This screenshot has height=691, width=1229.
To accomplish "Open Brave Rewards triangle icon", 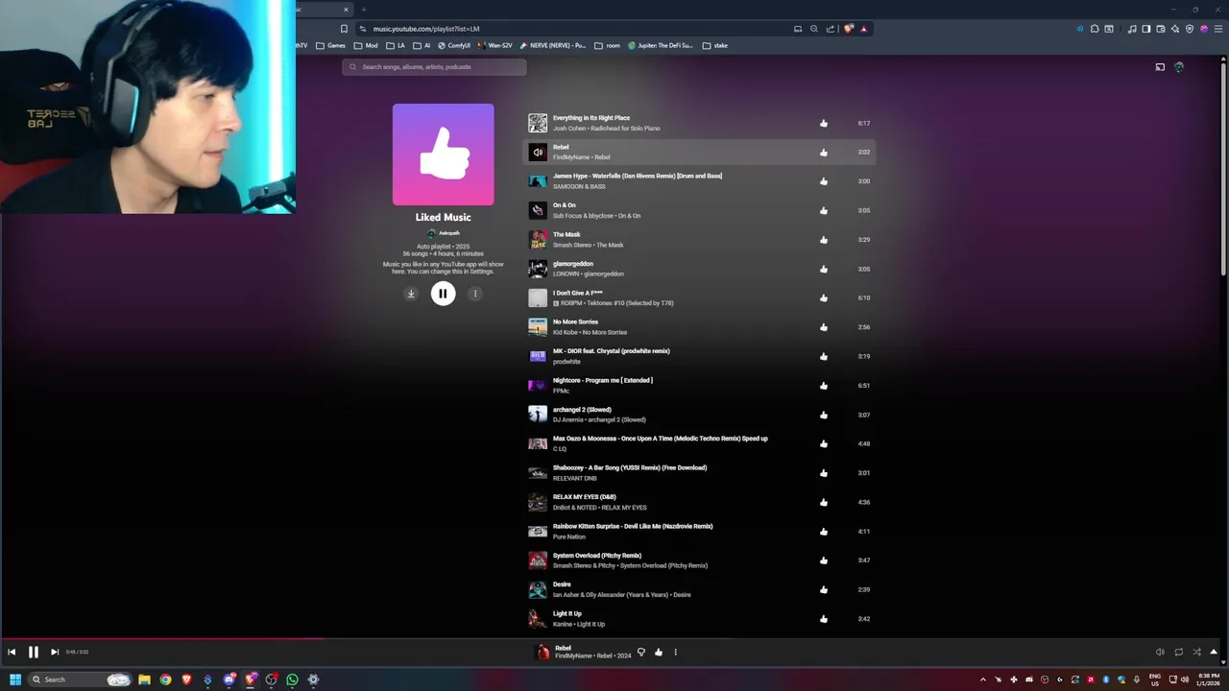I will pos(863,29).
